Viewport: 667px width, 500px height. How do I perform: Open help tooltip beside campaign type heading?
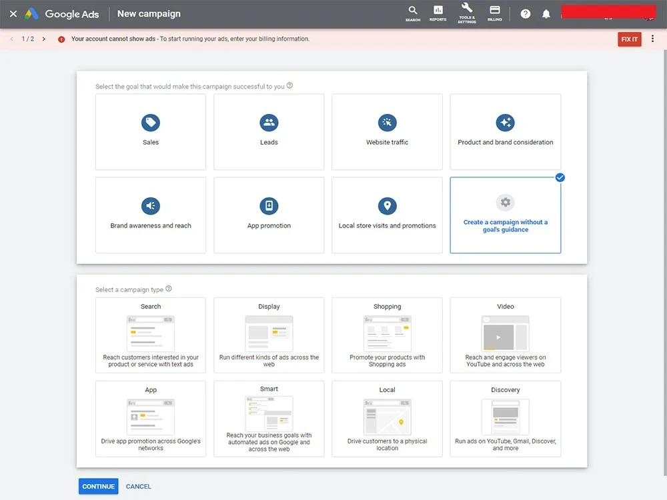(x=169, y=289)
